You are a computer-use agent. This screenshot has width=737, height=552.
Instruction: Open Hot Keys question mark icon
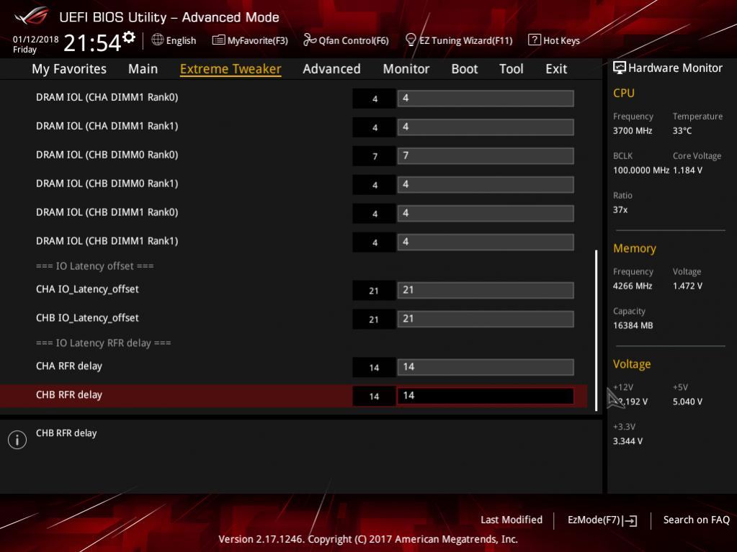tap(534, 40)
